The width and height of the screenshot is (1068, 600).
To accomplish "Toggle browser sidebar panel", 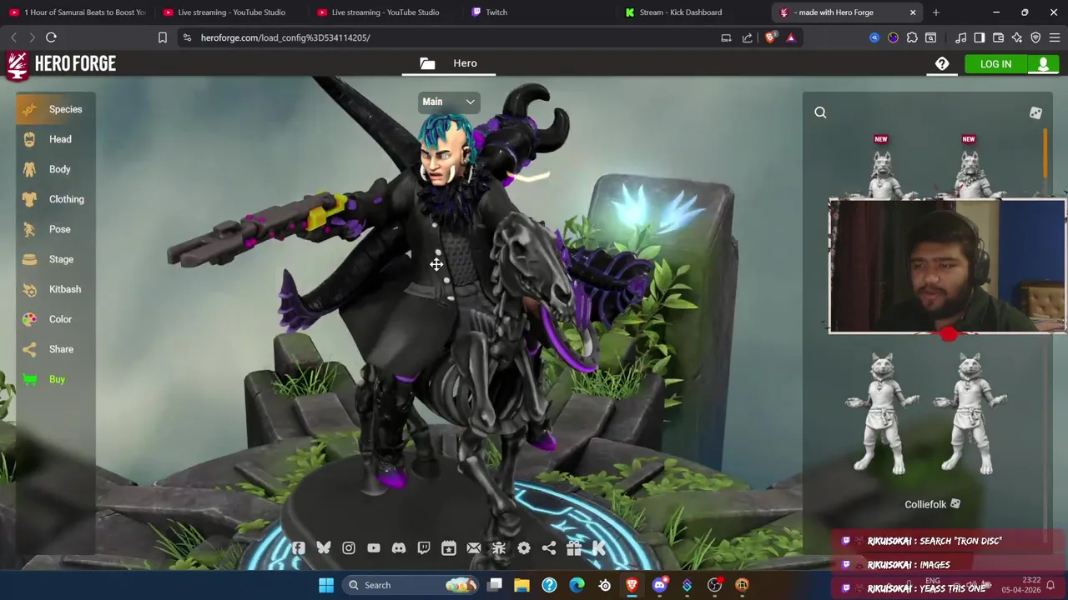I will (979, 37).
